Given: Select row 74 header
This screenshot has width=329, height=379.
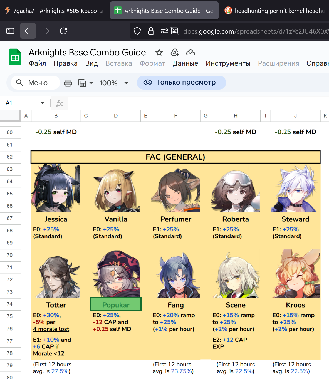Looking at the screenshot, I should point(10,304).
